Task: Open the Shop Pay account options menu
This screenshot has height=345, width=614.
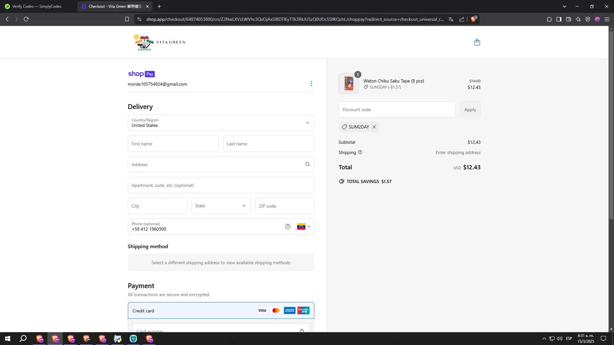Action: [311, 83]
